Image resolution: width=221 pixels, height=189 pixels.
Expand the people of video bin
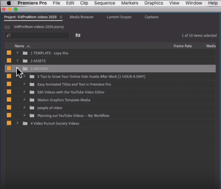tap(24, 107)
